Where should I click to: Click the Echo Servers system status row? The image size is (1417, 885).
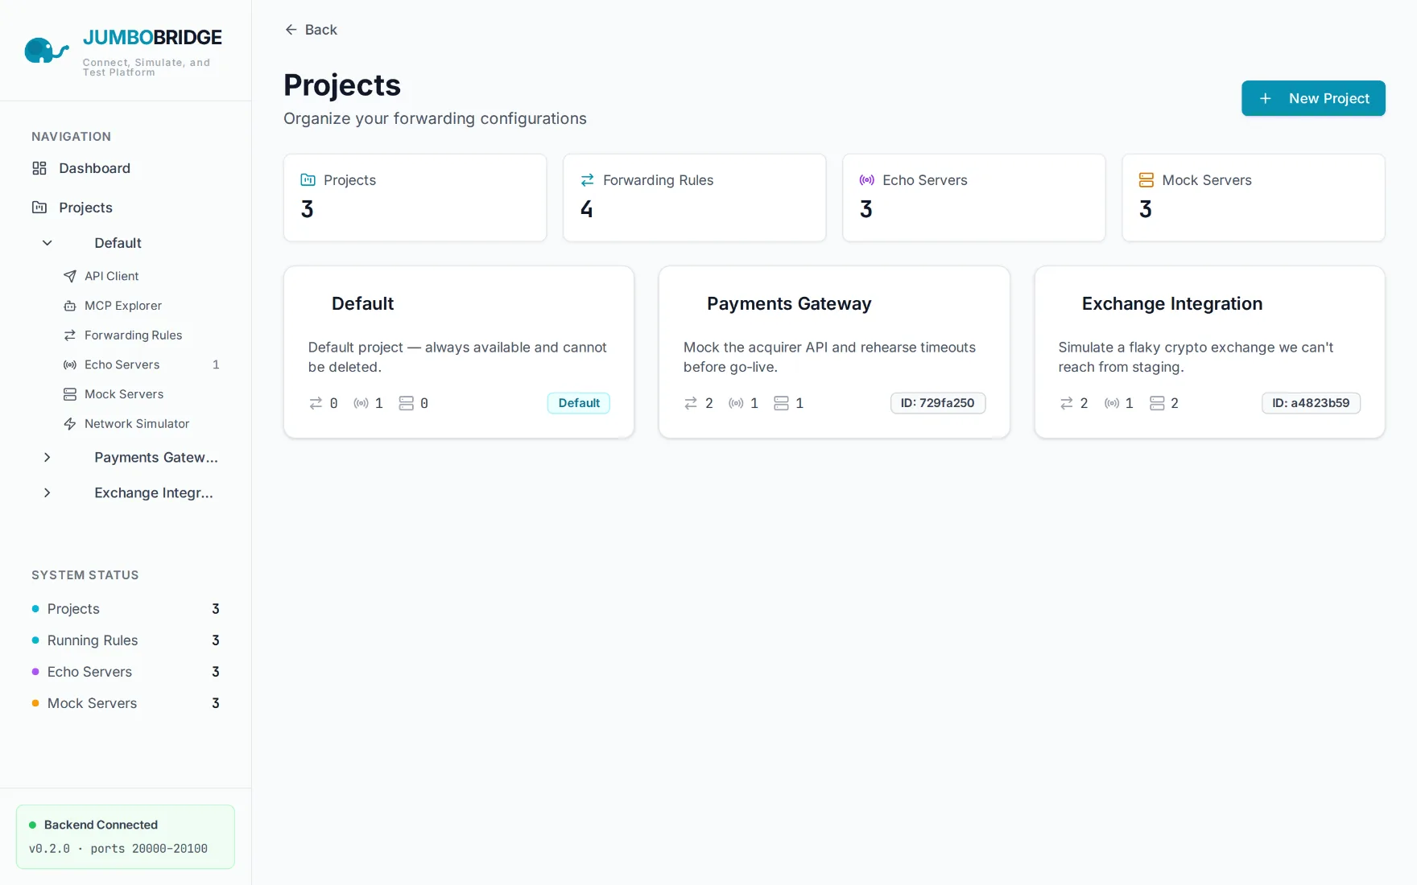(x=126, y=672)
